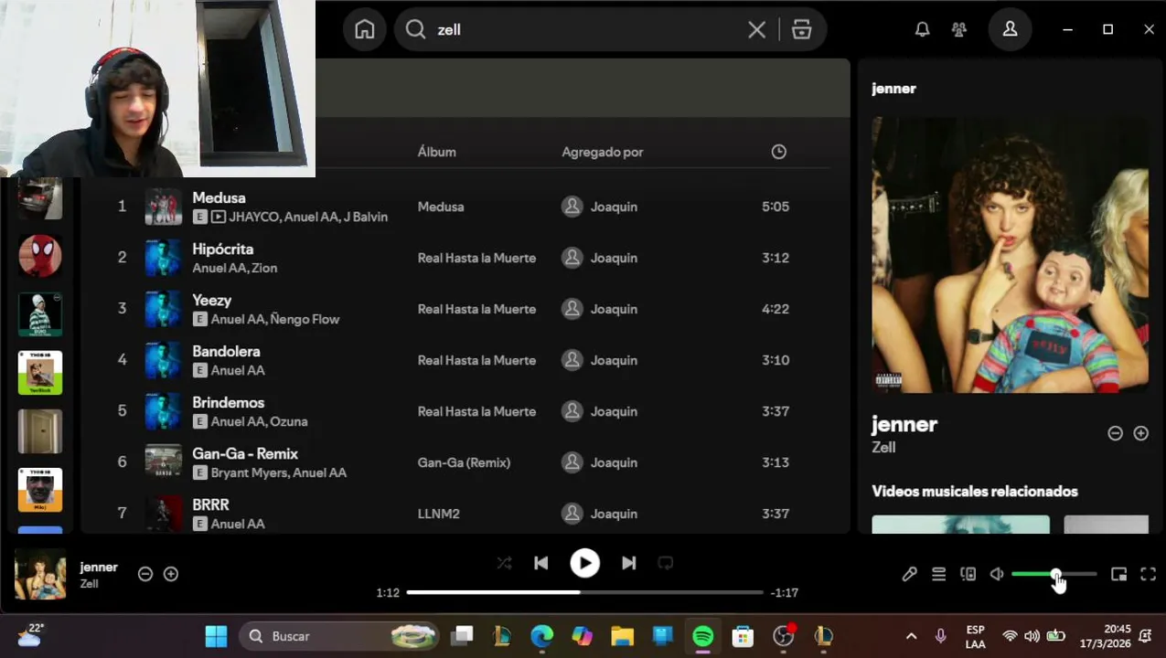
Task: Open the LLNM2 album link
Action: [438, 514]
